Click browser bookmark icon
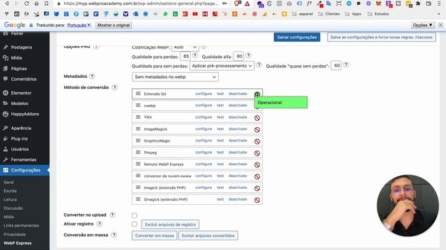Screen dimensions: 446x250 click(46, 3)
